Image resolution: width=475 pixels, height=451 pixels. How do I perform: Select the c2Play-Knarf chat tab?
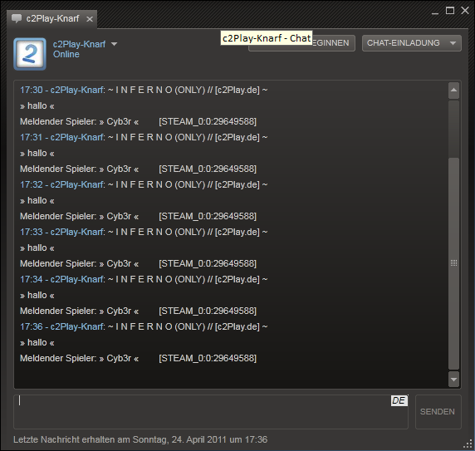coord(51,19)
